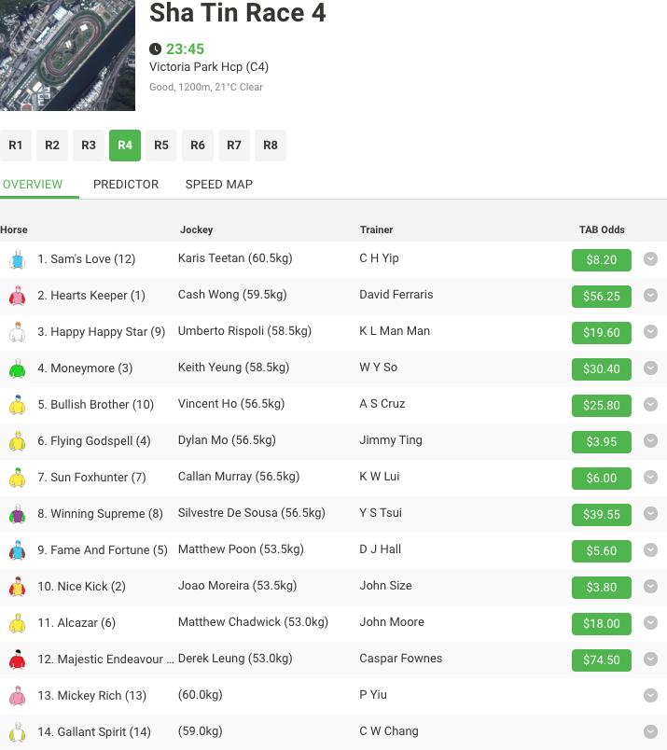Expand Nice Kick runner information
Screen dimensions: 667x750
pyautogui.click(x=650, y=587)
